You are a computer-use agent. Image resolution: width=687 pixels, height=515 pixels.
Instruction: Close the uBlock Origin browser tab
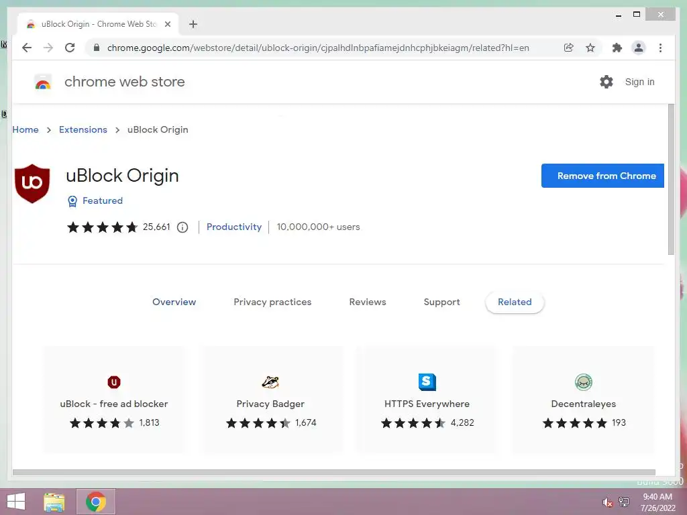(167, 24)
